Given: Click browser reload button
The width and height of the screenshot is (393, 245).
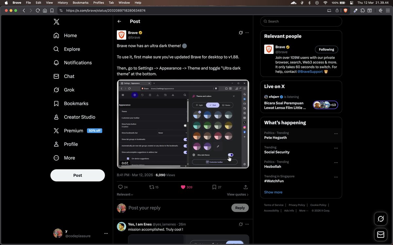Looking at the screenshot, I should coord(38,10).
